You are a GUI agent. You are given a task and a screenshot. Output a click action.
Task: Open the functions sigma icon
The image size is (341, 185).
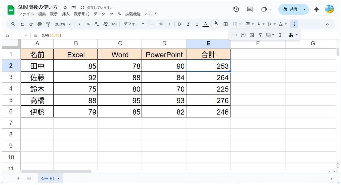pyautogui.click(x=280, y=35)
